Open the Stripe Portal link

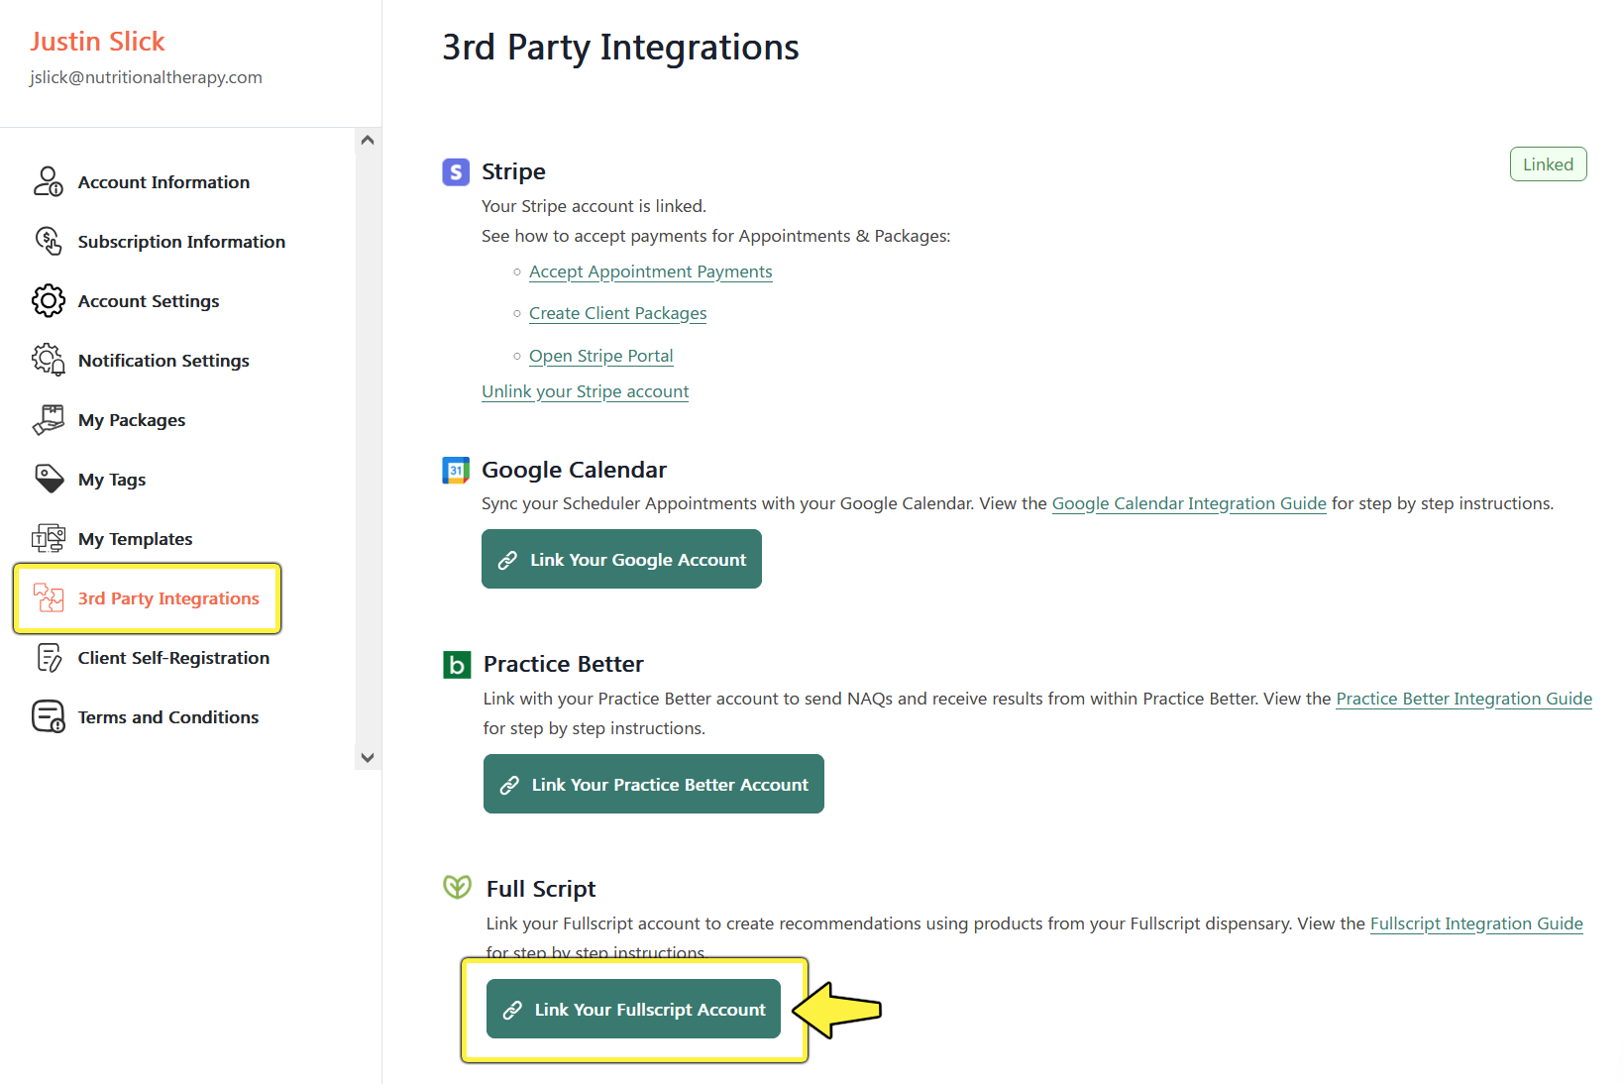pos(601,356)
